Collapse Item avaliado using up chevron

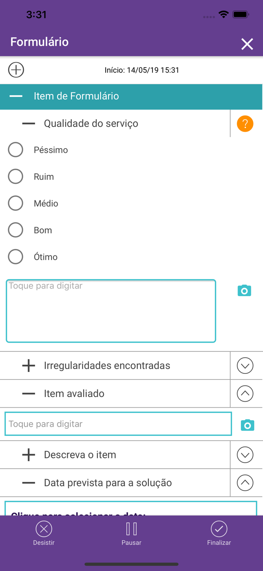click(x=245, y=394)
